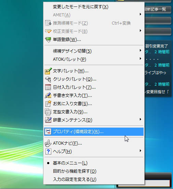Image resolution: width=173 pixels, height=189 pixels.
Task: Open クリックパレット(Q)... menu entry
Action: (x=94, y=79)
